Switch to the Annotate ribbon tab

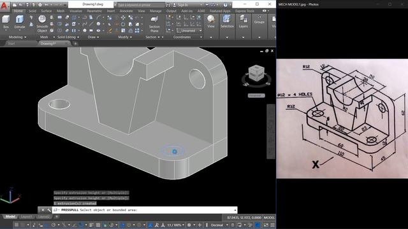126,11
